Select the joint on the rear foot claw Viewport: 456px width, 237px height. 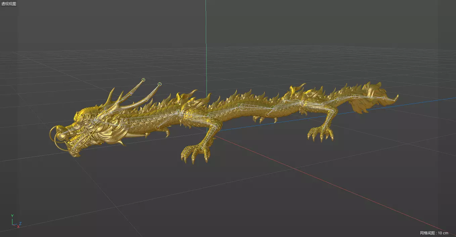323,130
